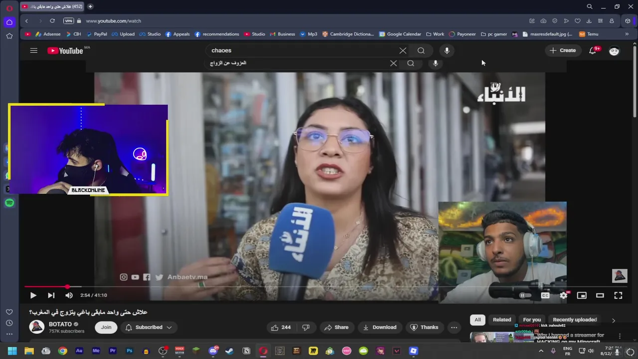Go to the YouTube home logo

(x=65, y=50)
